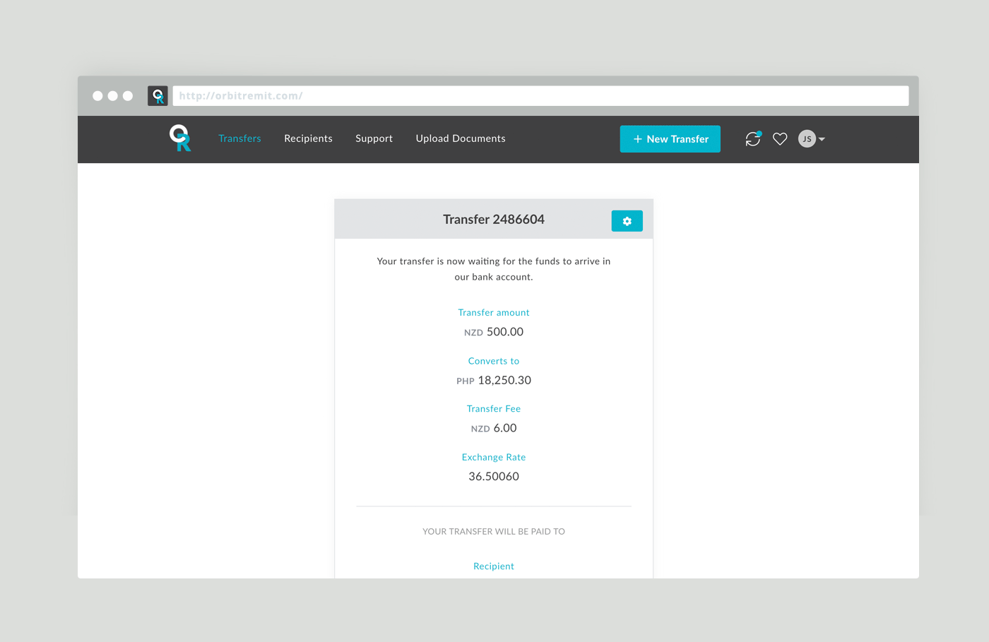Image resolution: width=989 pixels, height=642 pixels.
Task: Open the Recipients menu item
Action: tap(308, 138)
